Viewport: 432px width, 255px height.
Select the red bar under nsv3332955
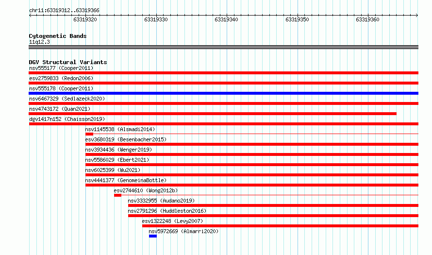pos(273,205)
